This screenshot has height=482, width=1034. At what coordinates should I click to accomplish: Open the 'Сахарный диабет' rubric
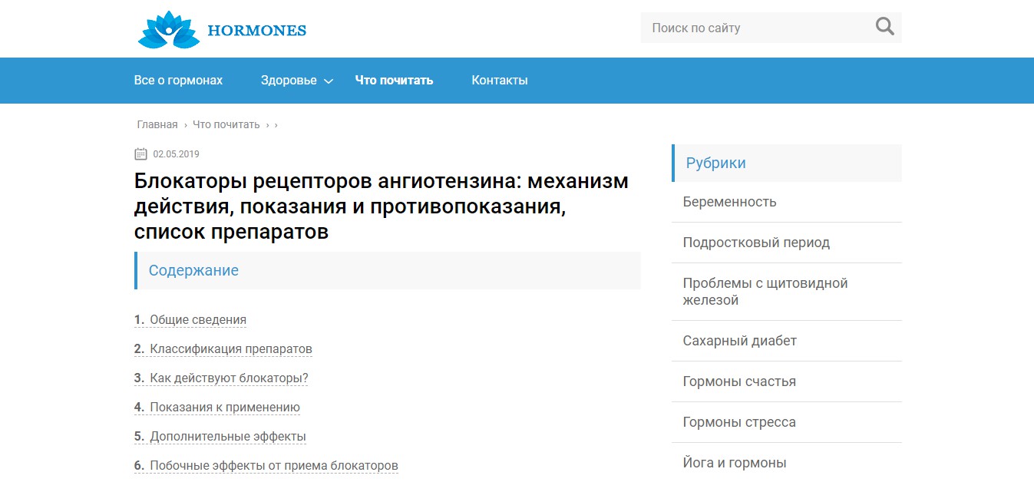pyautogui.click(x=740, y=341)
